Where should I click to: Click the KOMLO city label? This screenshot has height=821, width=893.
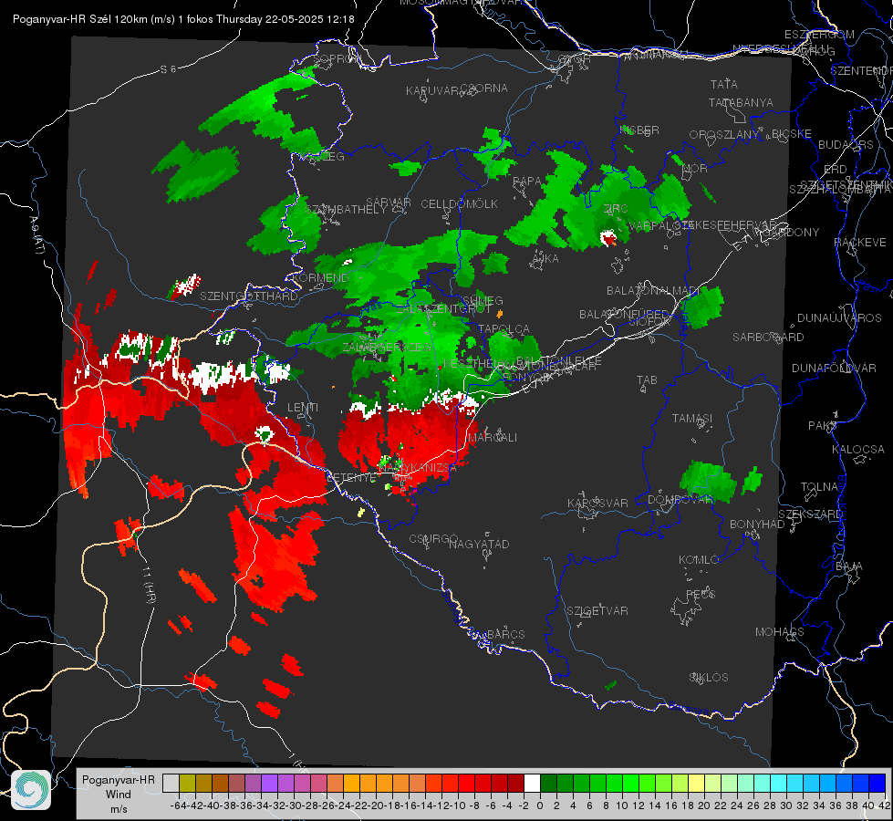coord(699,560)
